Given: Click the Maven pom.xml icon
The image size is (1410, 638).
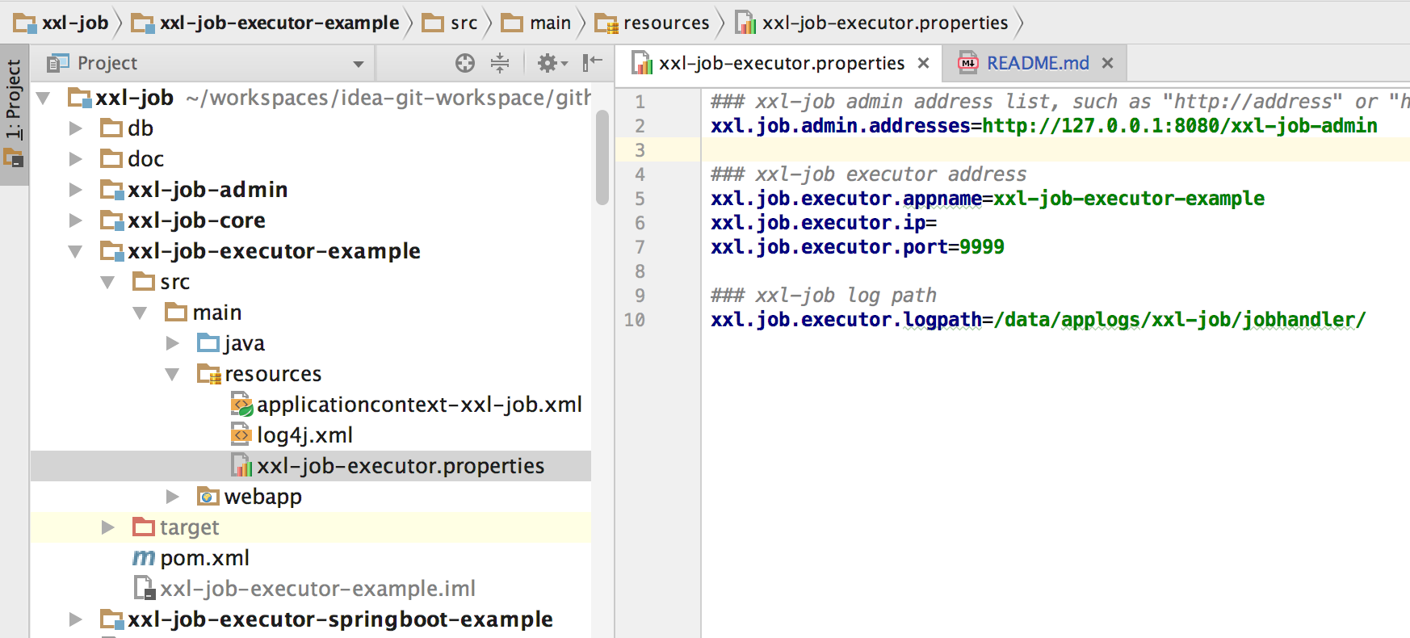Looking at the screenshot, I should (x=144, y=558).
